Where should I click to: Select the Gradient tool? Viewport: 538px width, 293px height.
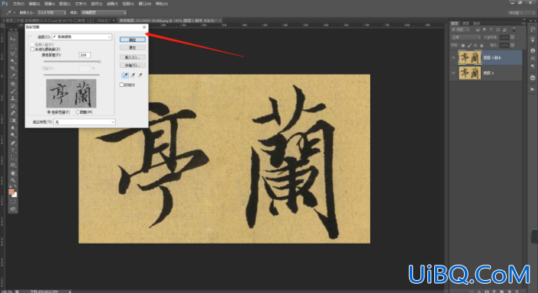point(13,121)
